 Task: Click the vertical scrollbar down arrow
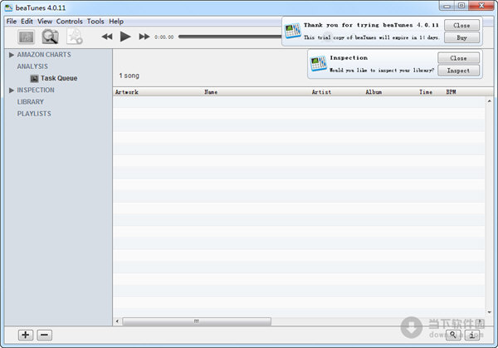(490, 312)
